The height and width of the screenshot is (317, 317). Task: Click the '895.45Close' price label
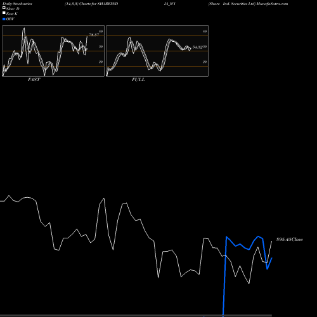pyautogui.click(x=290, y=240)
